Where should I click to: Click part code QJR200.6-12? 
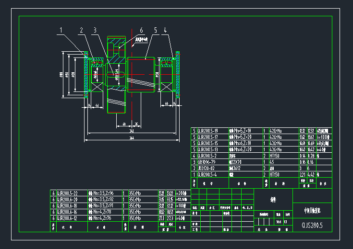67,218
